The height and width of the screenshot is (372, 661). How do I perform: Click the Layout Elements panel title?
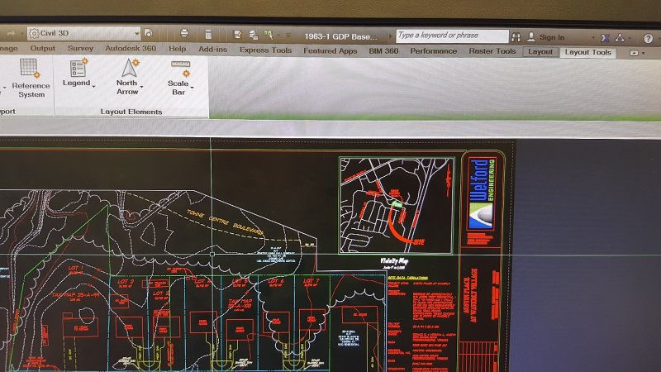tap(131, 112)
